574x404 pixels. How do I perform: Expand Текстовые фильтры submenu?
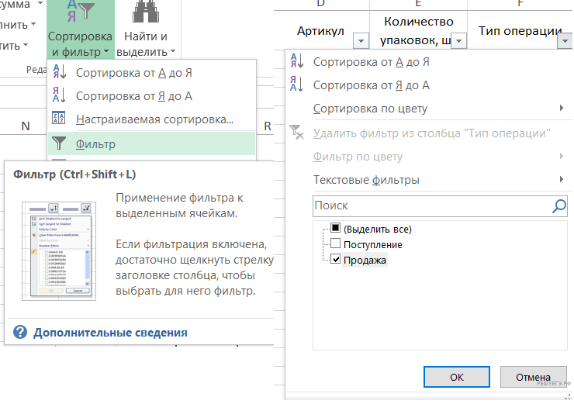366,180
